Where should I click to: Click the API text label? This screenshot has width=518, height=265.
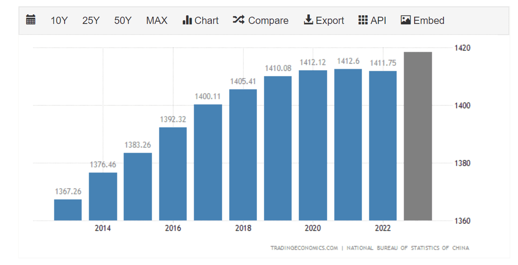click(x=378, y=20)
